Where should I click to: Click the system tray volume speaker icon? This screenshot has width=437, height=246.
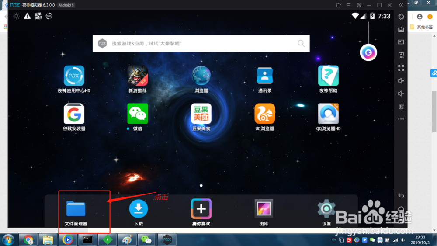403,240
